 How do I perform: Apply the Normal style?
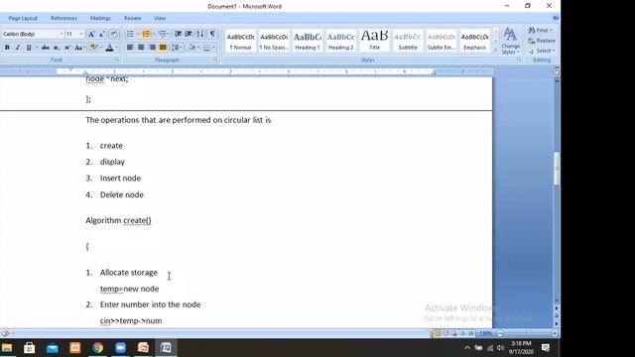[x=240, y=41]
